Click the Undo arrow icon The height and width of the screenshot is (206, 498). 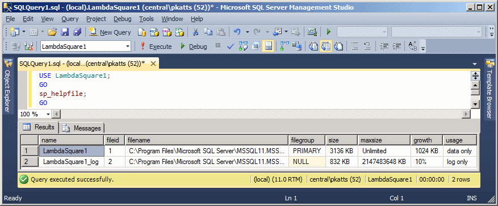click(x=237, y=32)
